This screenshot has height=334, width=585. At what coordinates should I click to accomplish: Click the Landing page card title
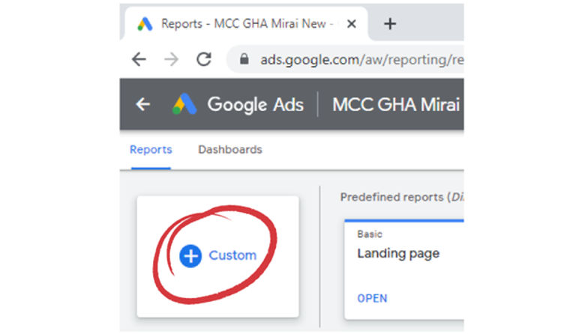pyautogui.click(x=398, y=254)
